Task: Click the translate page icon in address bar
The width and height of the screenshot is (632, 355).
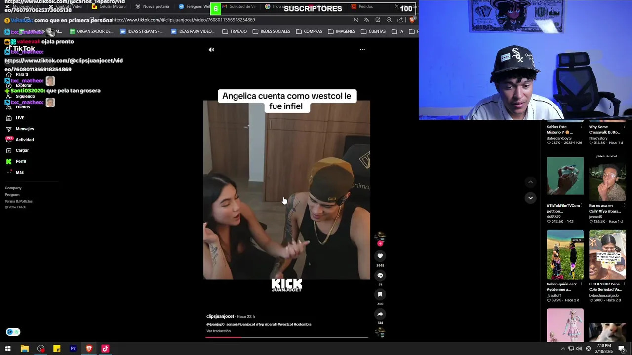Action: pyautogui.click(x=366, y=20)
